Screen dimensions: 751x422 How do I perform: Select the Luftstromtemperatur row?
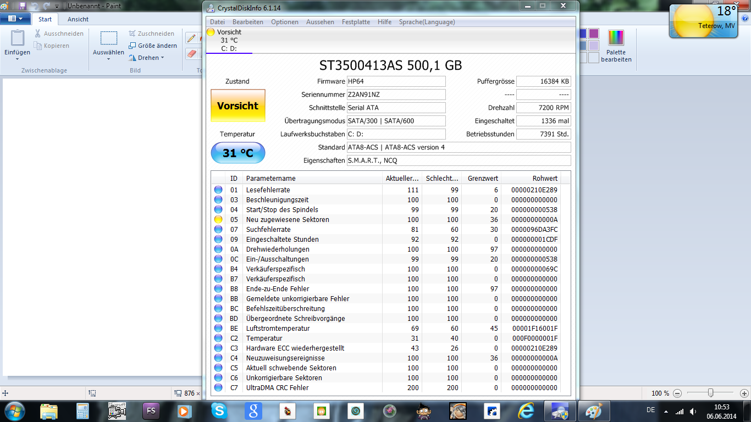(x=386, y=328)
